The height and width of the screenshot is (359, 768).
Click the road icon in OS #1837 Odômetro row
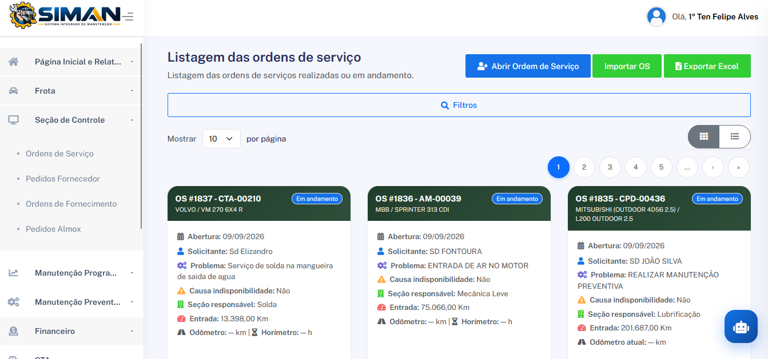[x=181, y=332]
